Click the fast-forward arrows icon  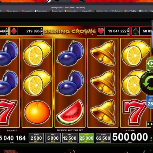coord(150,124)
